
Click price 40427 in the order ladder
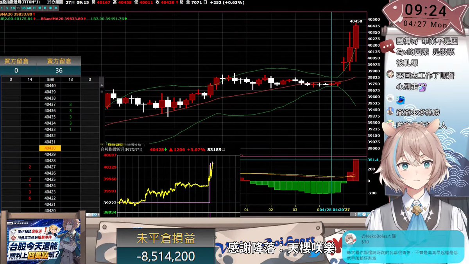point(50,167)
